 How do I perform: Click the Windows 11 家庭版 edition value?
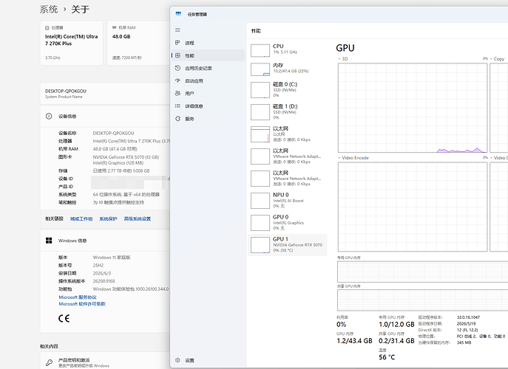click(112, 258)
